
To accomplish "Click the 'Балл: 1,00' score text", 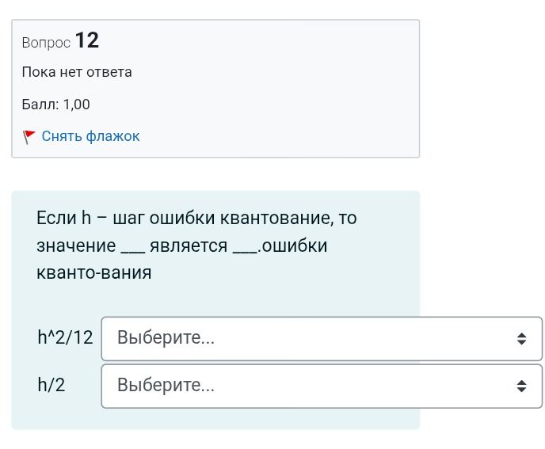I will tap(55, 105).
